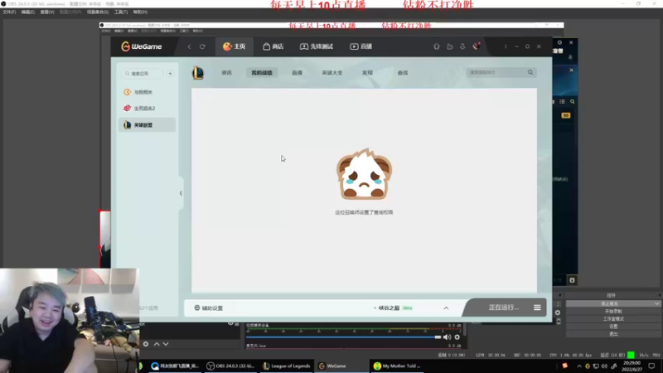The image size is (663, 373).
Task: Mute the audio mixer speaker icon
Action: (x=447, y=337)
